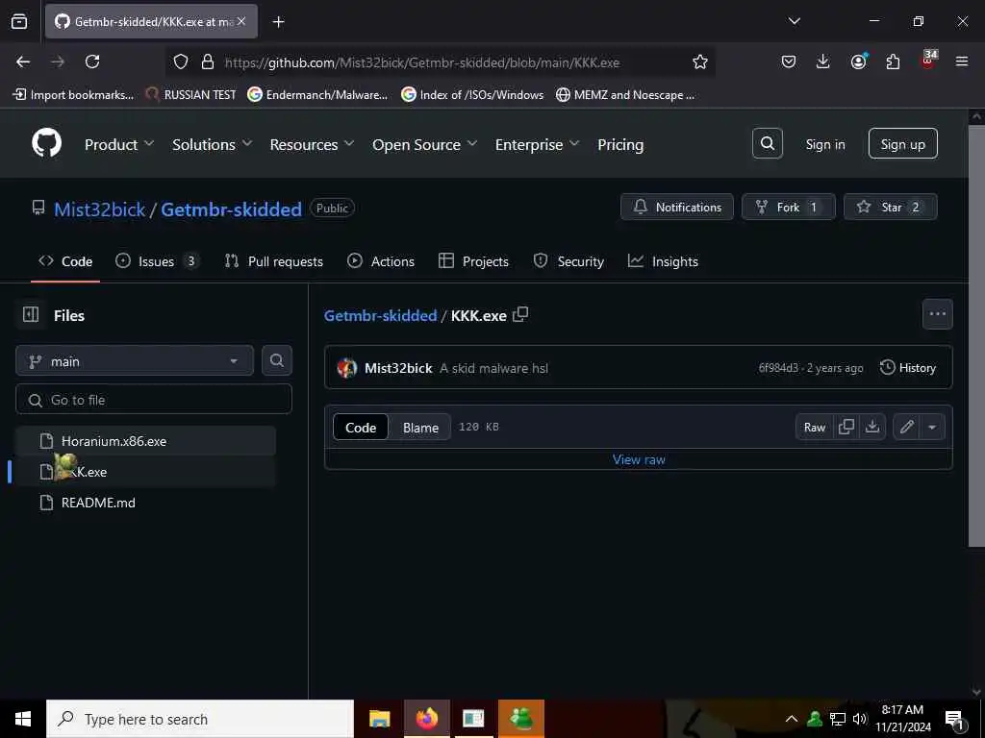Close the Getmbr-skidded browser tab
The image size is (985, 738).
click(x=241, y=21)
